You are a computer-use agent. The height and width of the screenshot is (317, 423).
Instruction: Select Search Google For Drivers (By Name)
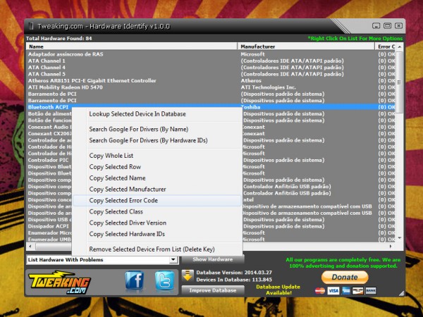point(157,129)
